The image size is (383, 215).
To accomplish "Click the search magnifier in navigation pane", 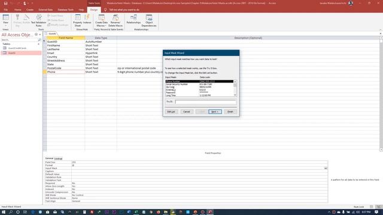I will 39,40.
